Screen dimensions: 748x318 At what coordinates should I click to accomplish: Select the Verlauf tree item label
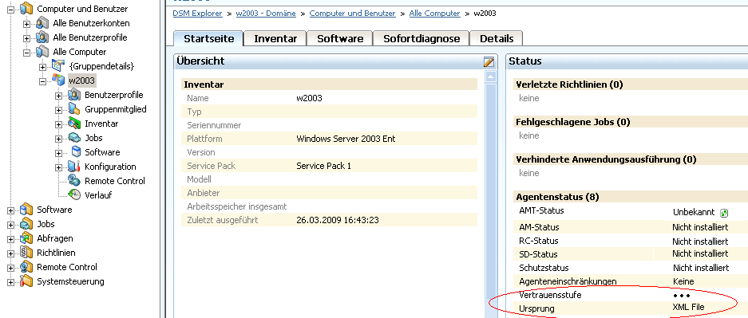98,195
